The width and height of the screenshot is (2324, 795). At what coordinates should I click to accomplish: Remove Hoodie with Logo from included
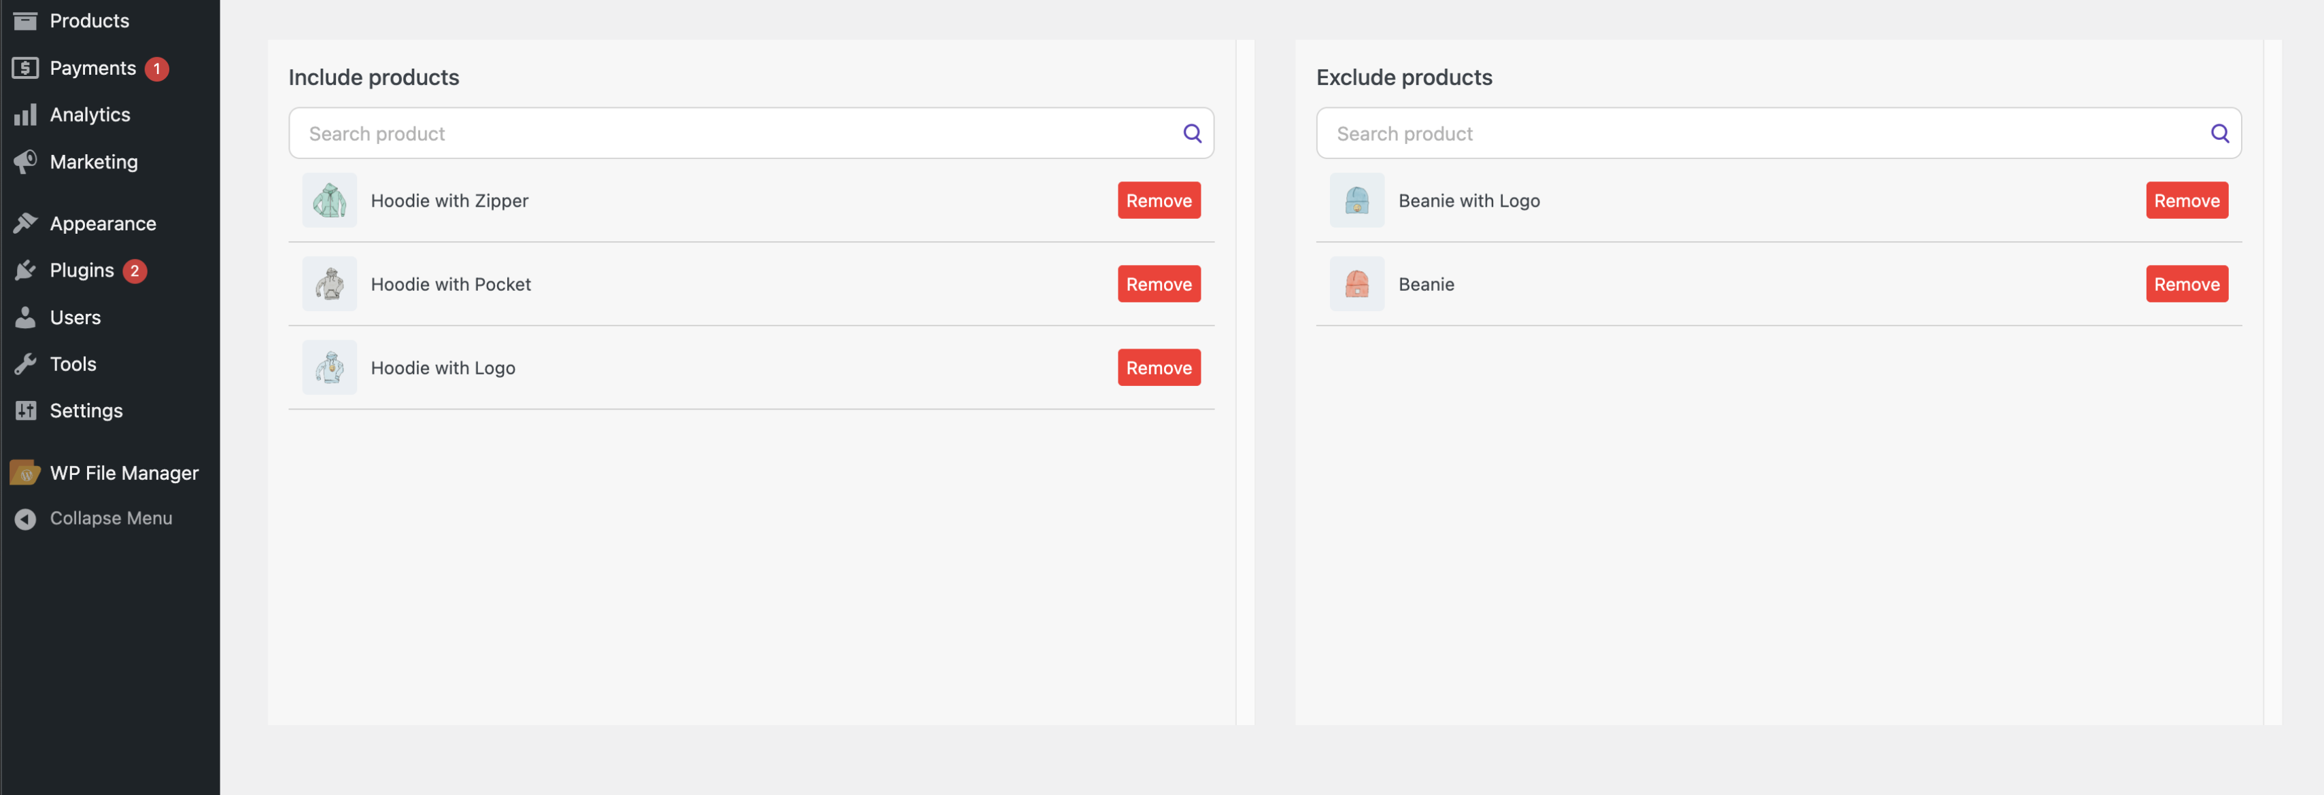1159,368
